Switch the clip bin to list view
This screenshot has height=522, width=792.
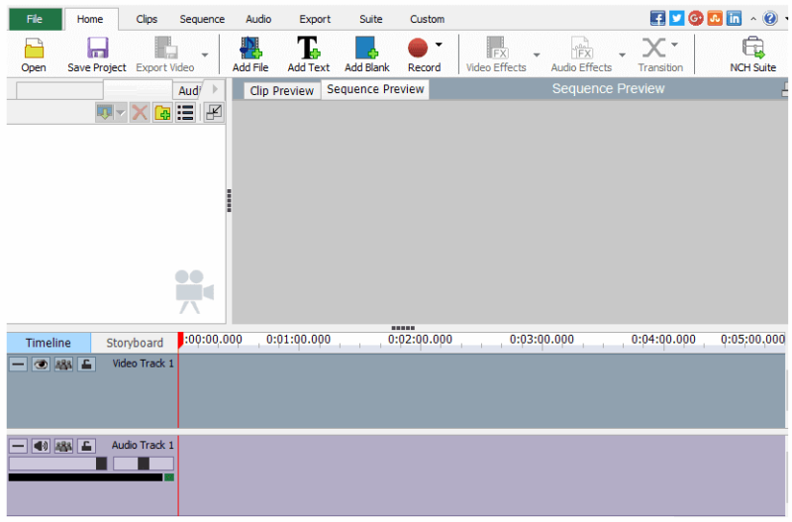pos(185,112)
